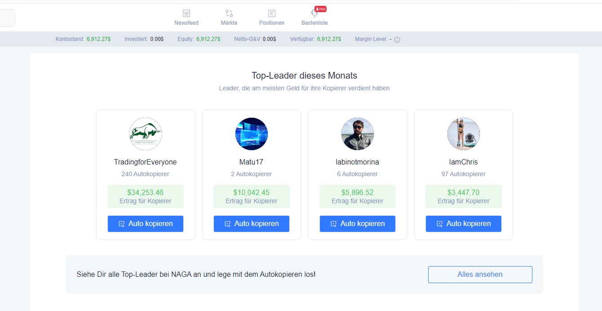Viewport: 602px width, 311px height.
Task: Click the Märkte icon
Action: click(229, 13)
